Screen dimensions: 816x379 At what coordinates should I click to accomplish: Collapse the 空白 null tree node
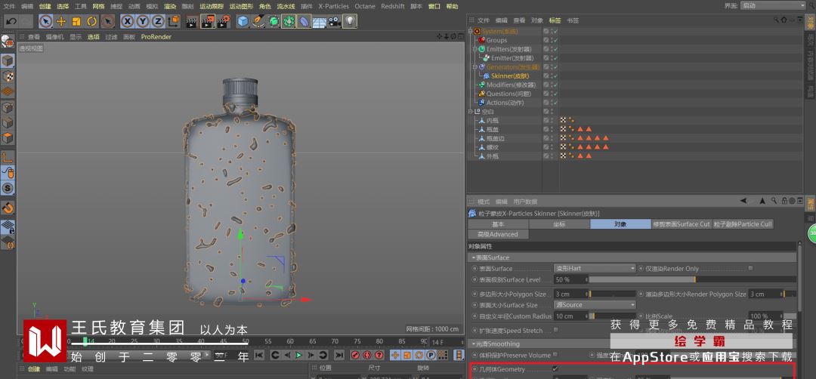[470, 111]
